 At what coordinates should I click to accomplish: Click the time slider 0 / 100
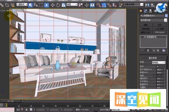pos(11,101)
